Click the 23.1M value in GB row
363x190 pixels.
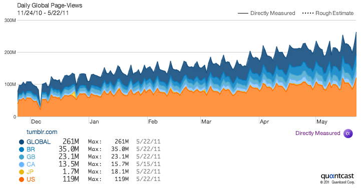click(69, 156)
